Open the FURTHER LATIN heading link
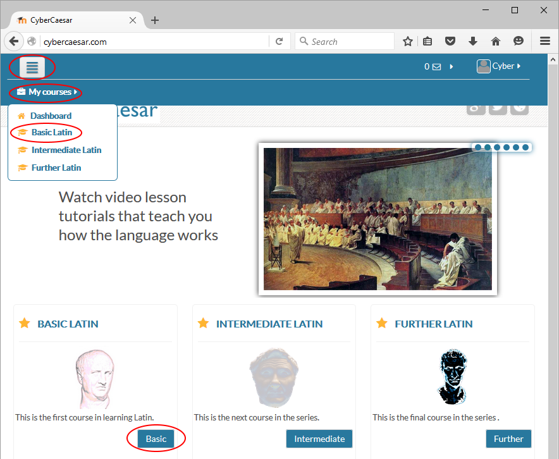This screenshot has width=559, height=459. pos(434,324)
